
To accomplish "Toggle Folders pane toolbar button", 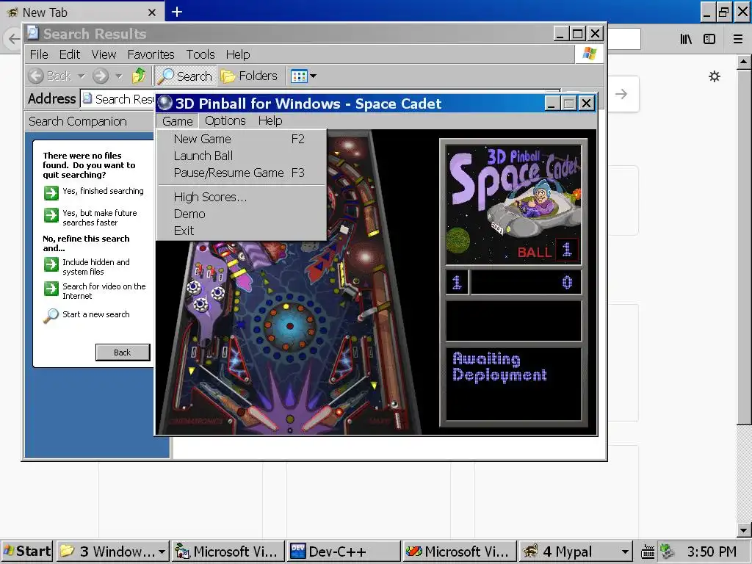I will coord(250,76).
